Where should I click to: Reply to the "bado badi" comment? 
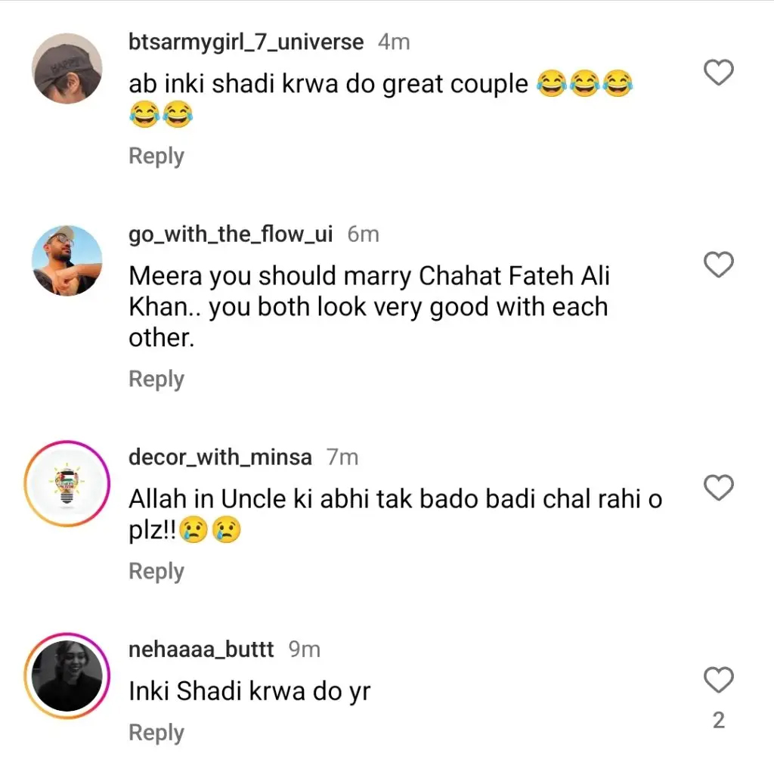pos(156,572)
